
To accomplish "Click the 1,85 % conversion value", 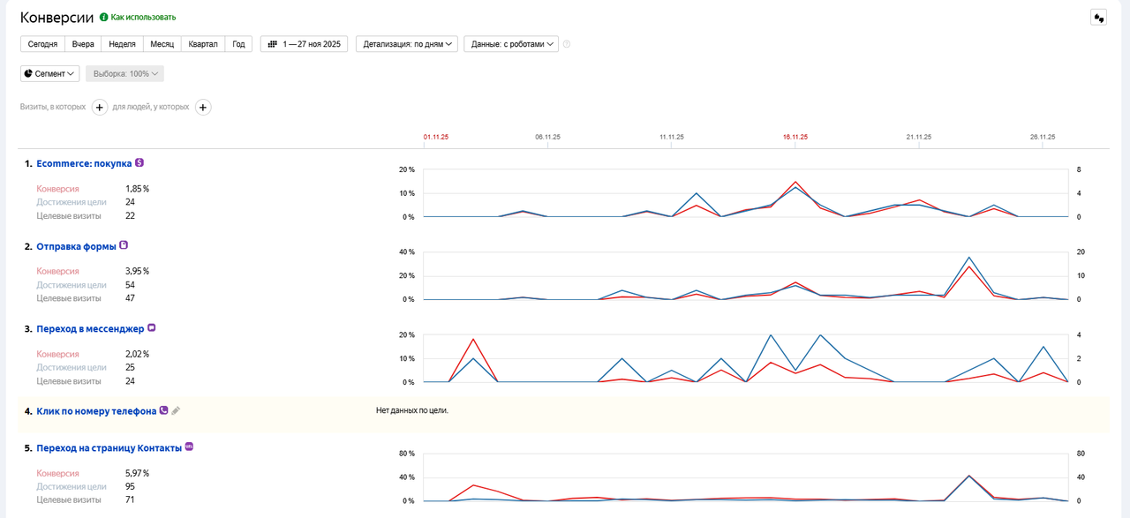I will pos(137,189).
